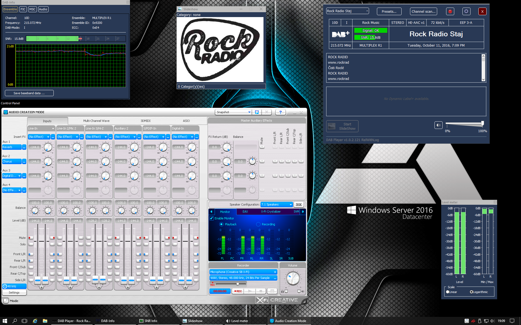Delete snapshot using the X icon
The image size is (521, 325).
pos(266,112)
